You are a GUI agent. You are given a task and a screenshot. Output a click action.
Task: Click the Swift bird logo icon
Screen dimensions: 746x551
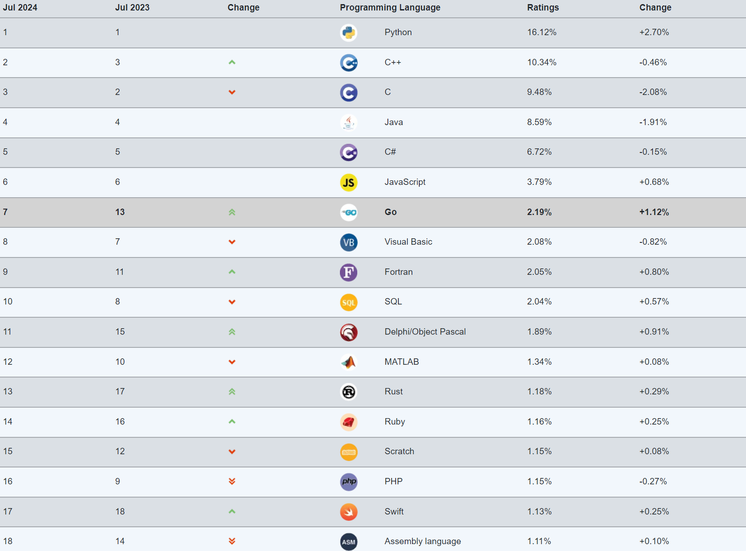click(x=349, y=512)
